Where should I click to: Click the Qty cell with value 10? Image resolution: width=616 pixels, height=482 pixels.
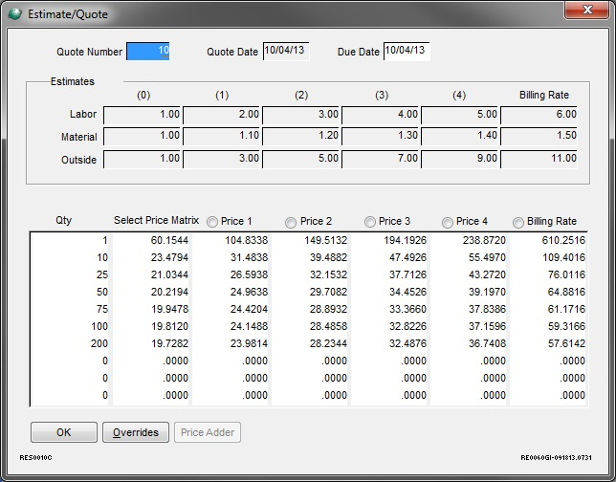(x=70, y=257)
